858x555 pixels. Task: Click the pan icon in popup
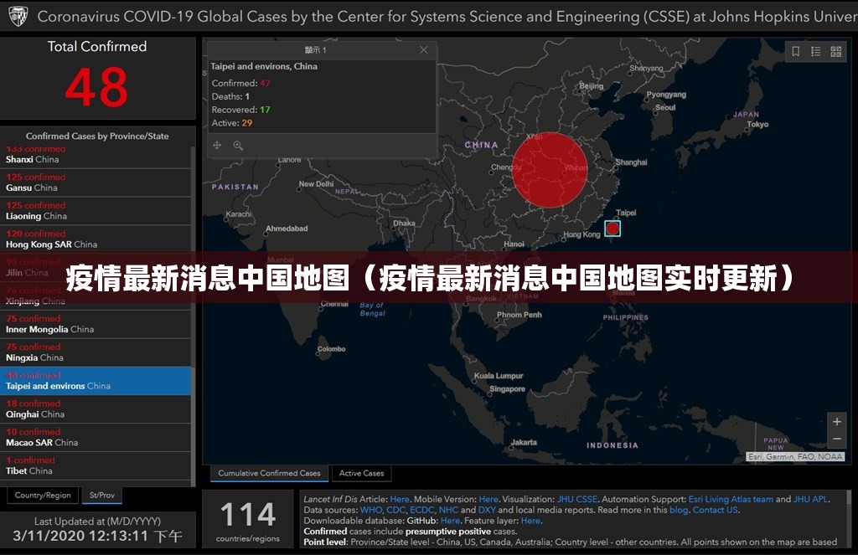point(217,146)
